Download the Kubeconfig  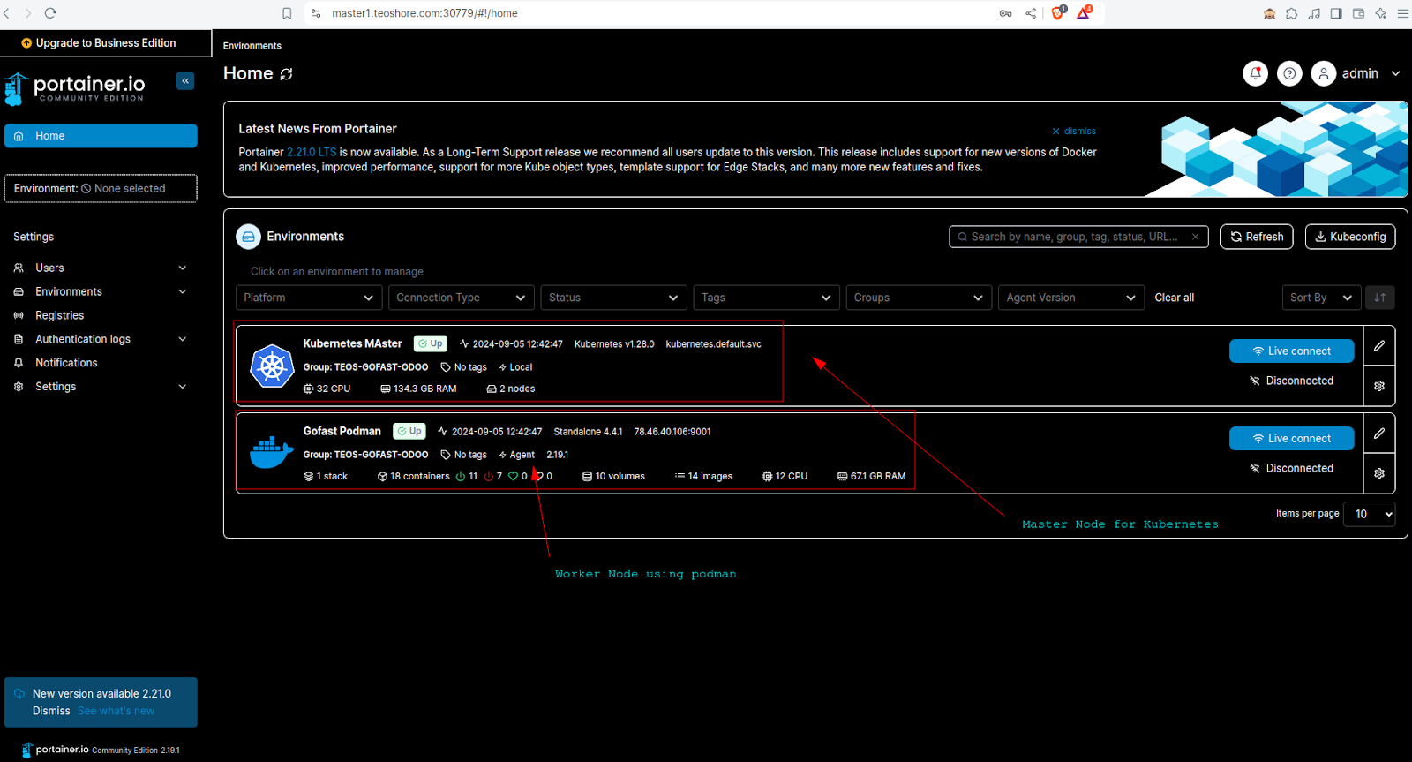(x=1350, y=237)
